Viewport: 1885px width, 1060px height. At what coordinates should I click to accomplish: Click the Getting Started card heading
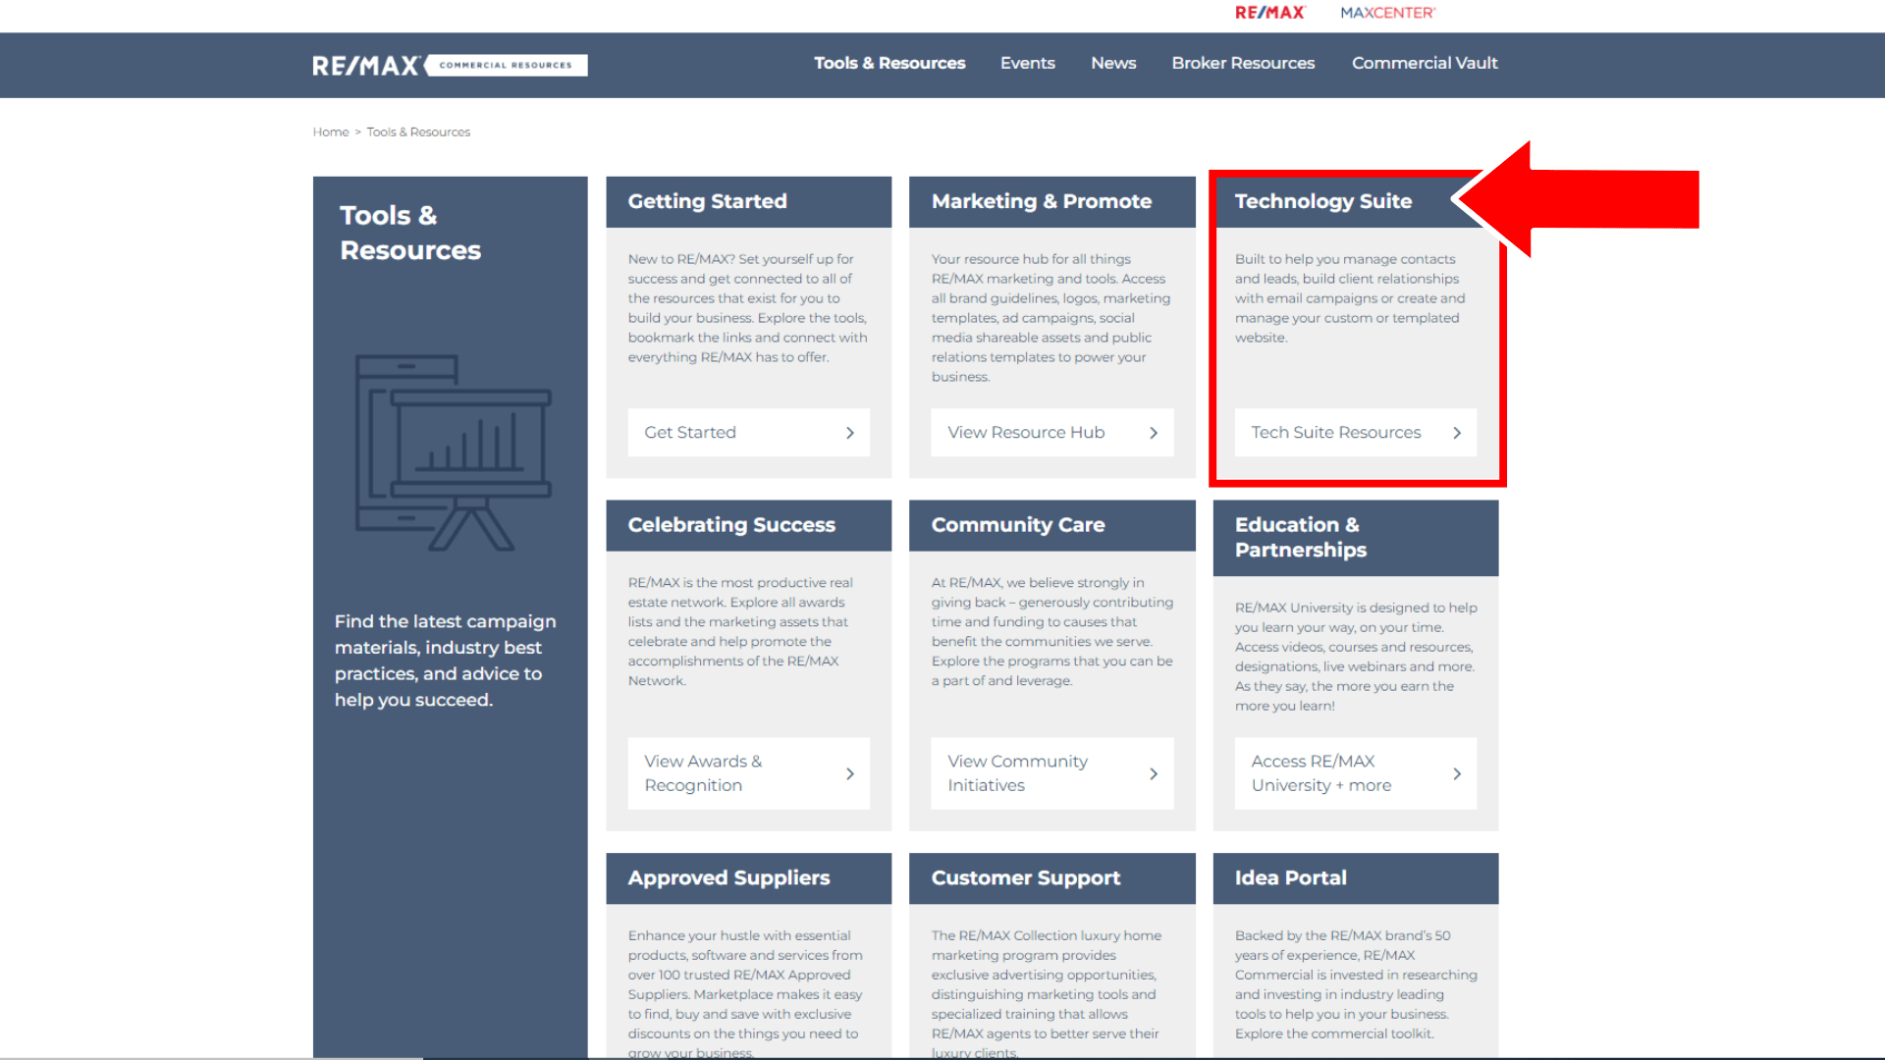707,201
